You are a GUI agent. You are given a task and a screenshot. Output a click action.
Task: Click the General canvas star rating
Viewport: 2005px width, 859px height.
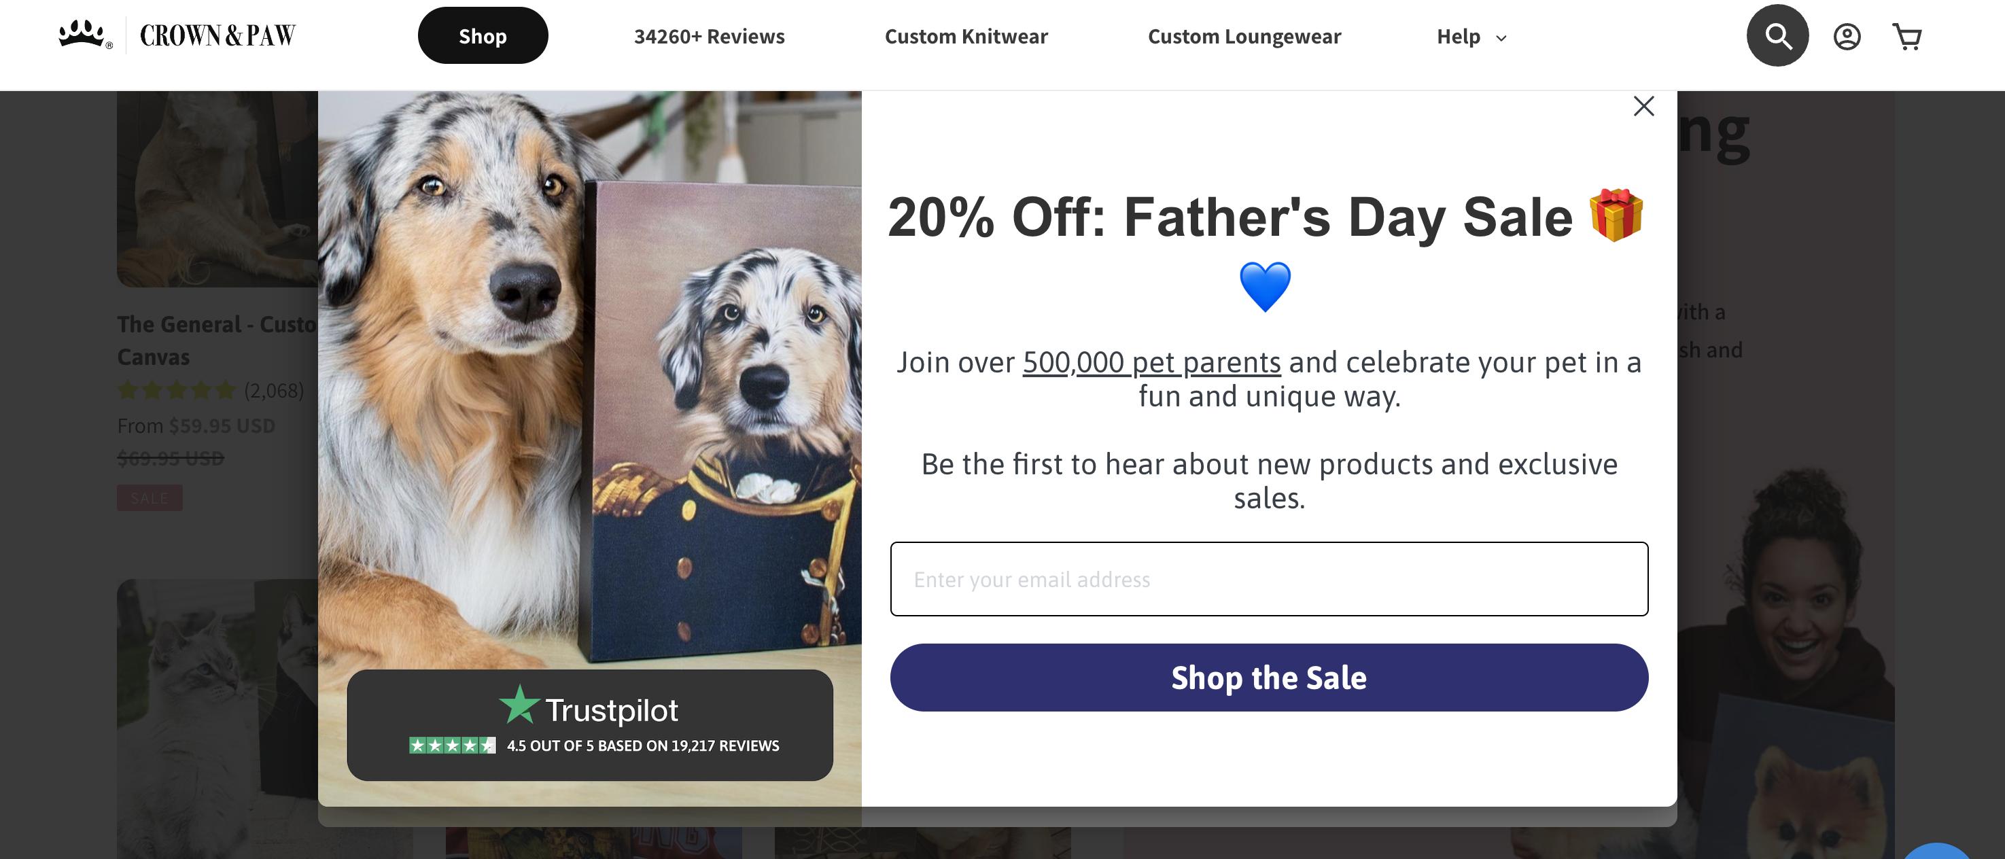177,391
